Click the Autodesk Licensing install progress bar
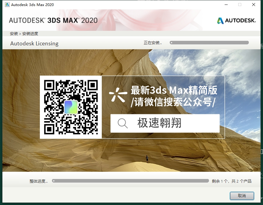Image resolution: width=263 pixels, height=205 pixels. [x=209, y=43]
